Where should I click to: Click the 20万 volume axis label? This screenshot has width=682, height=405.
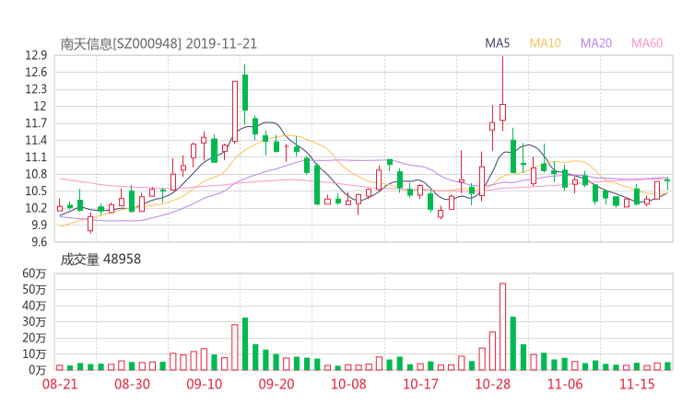click(x=34, y=338)
